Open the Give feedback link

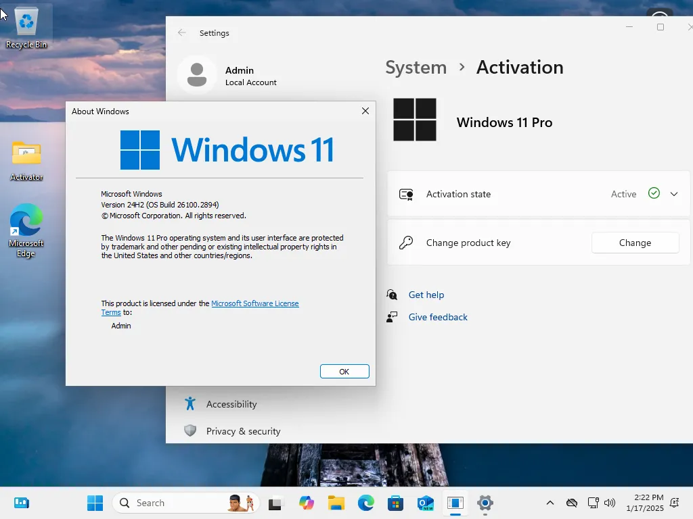click(438, 317)
